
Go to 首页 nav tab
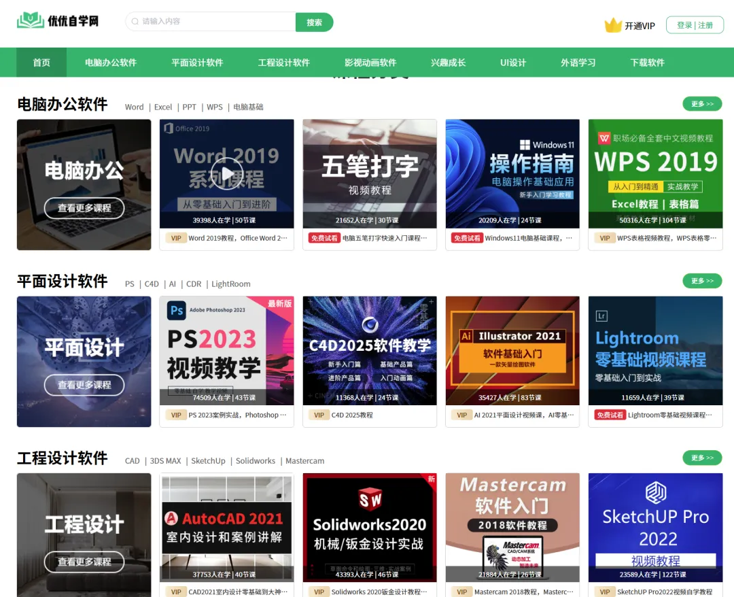pos(41,63)
